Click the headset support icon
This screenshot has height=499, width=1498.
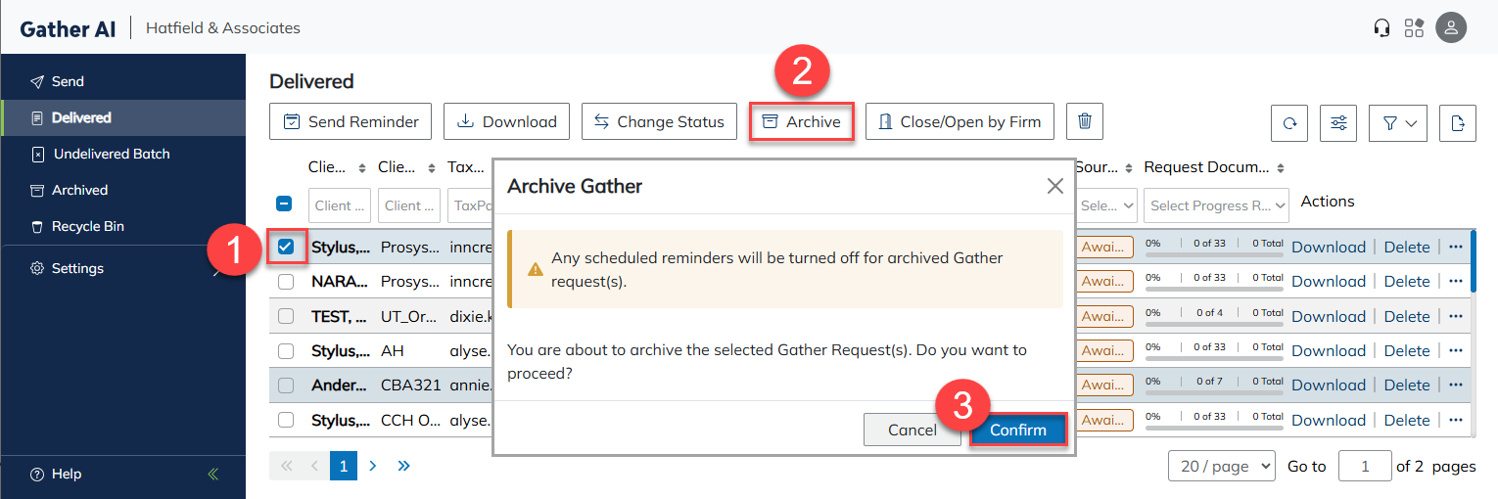[x=1382, y=27]
